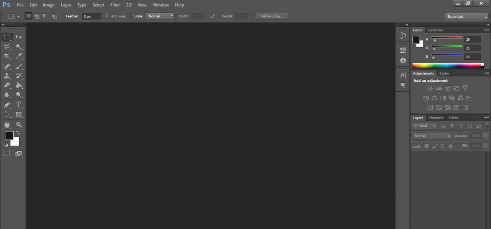Image resolution: width=491 pixels, height=229 pixels.
Task: Select the Move tool
Action: (x=19, y=37)
